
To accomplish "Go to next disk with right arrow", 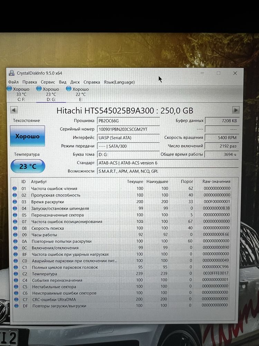I will point(236,110).
